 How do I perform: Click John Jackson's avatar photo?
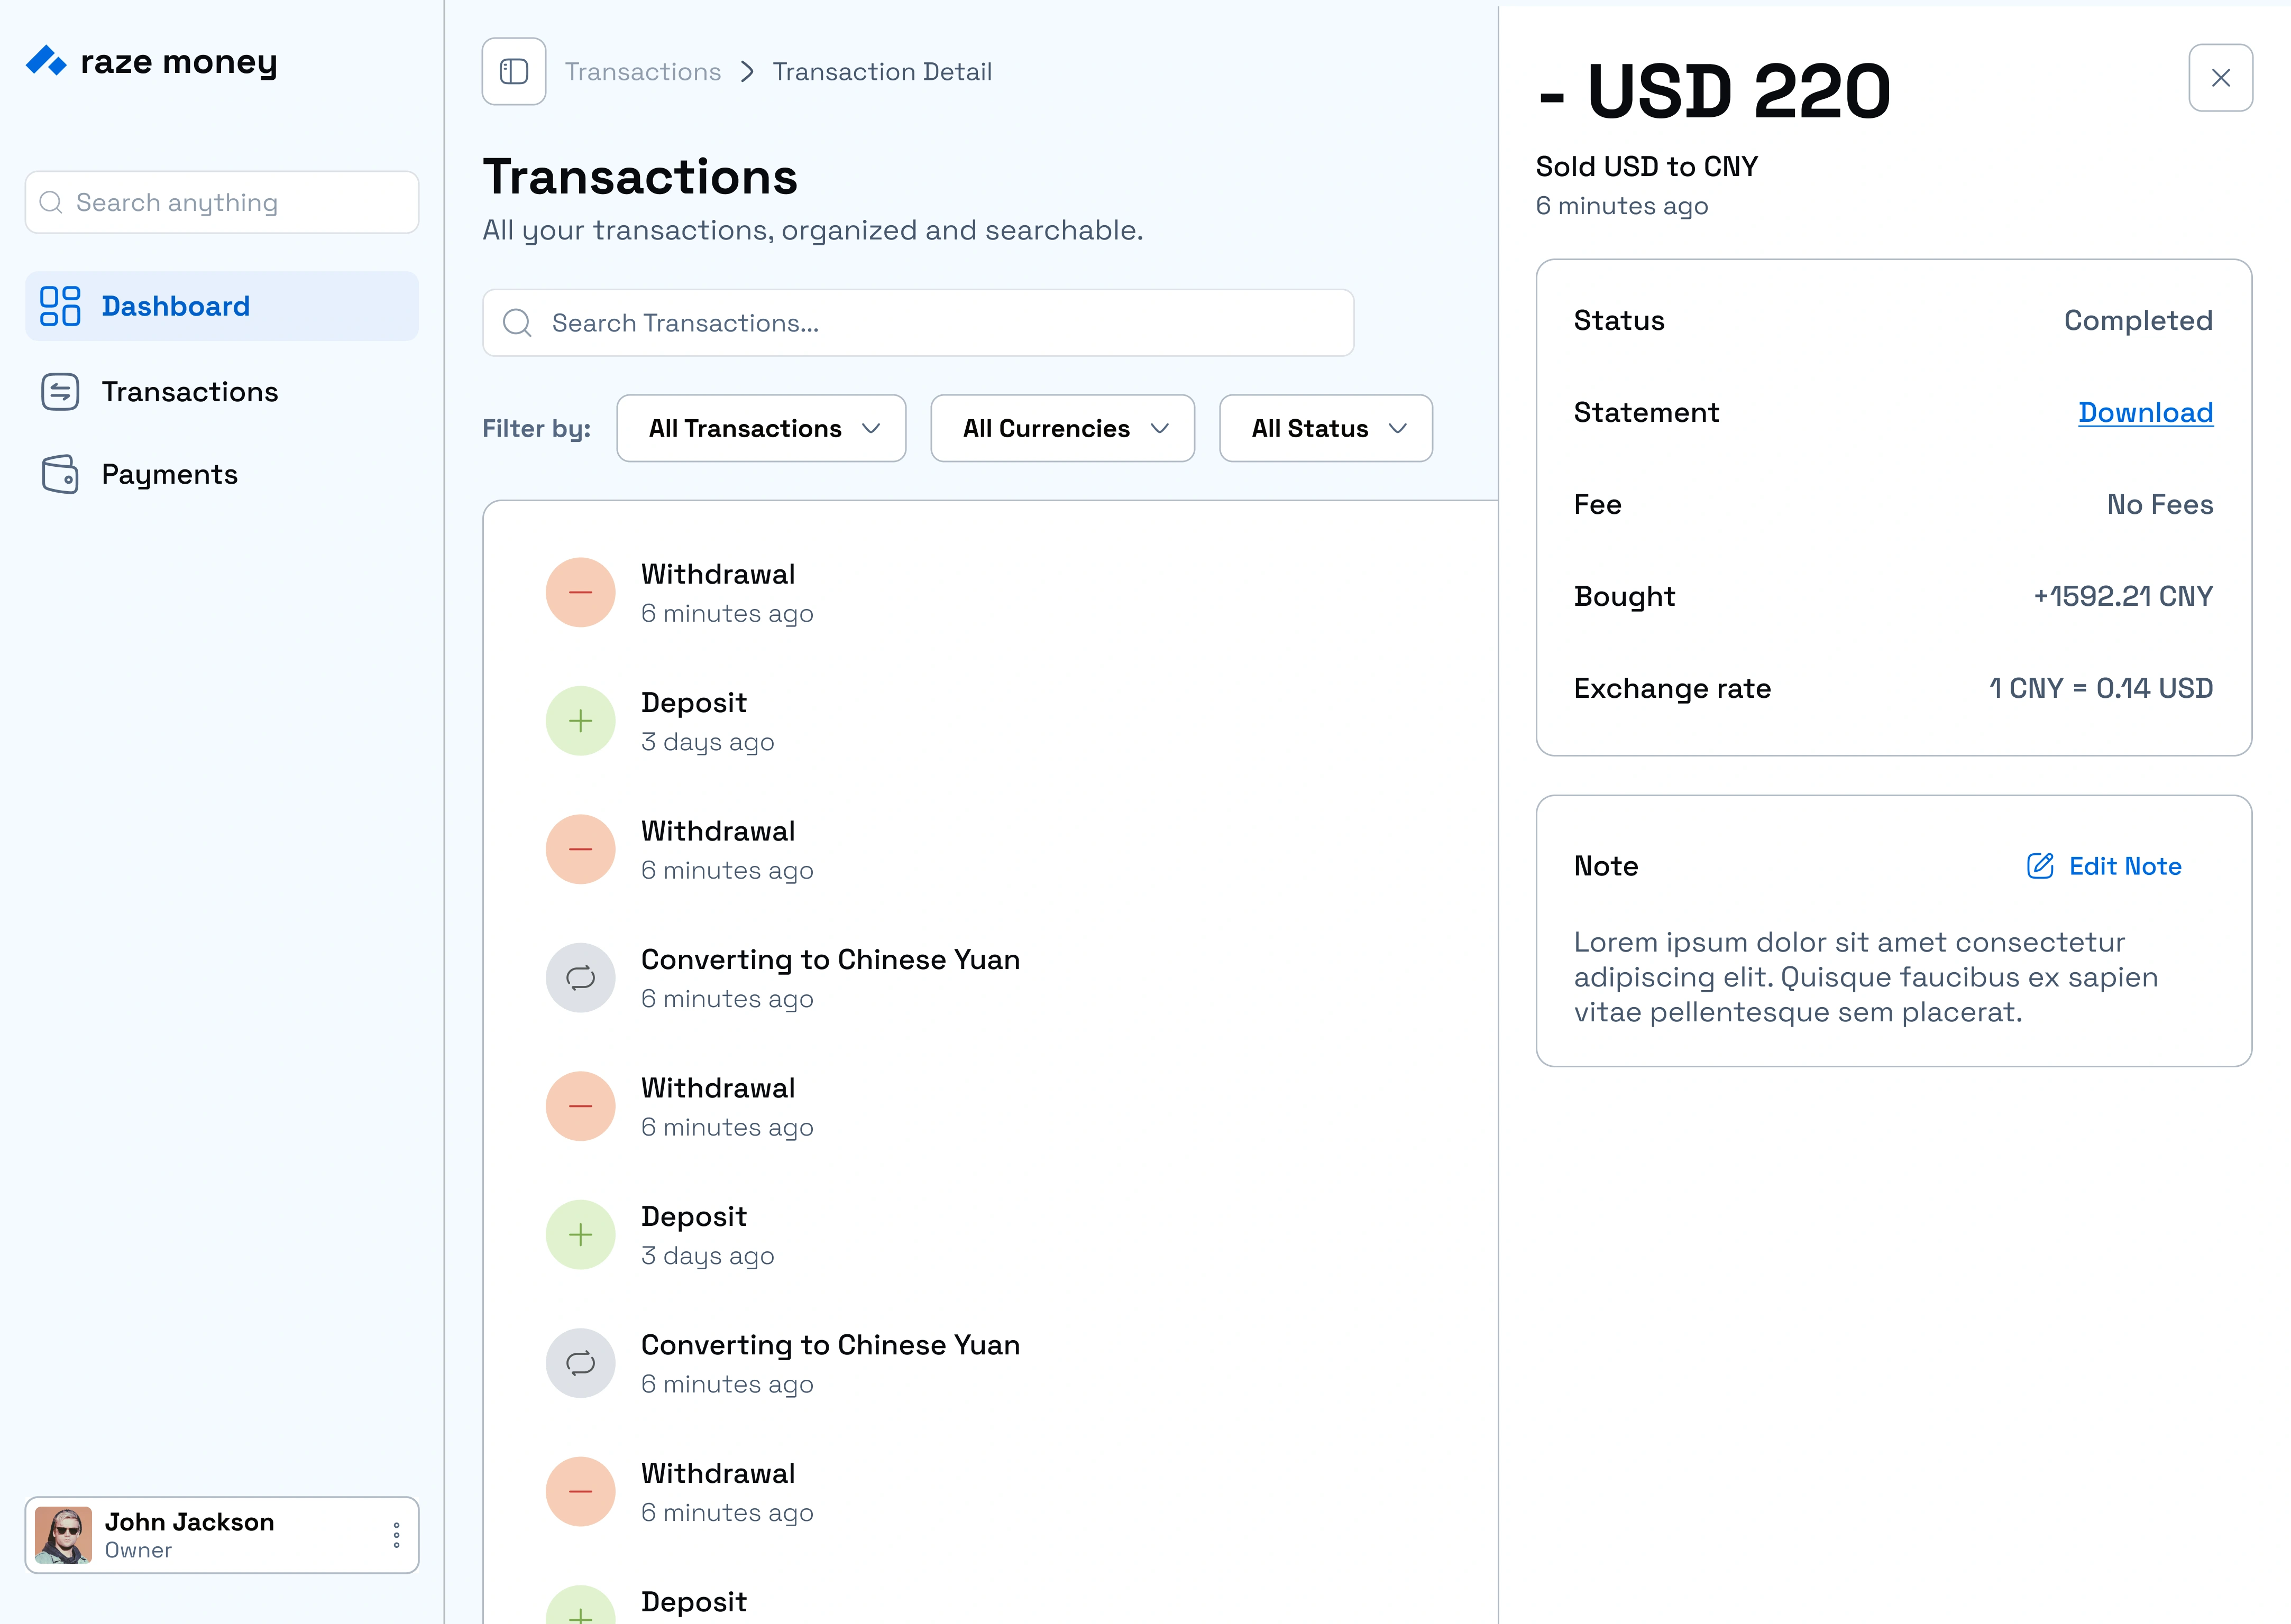[x=63, y=1534]
